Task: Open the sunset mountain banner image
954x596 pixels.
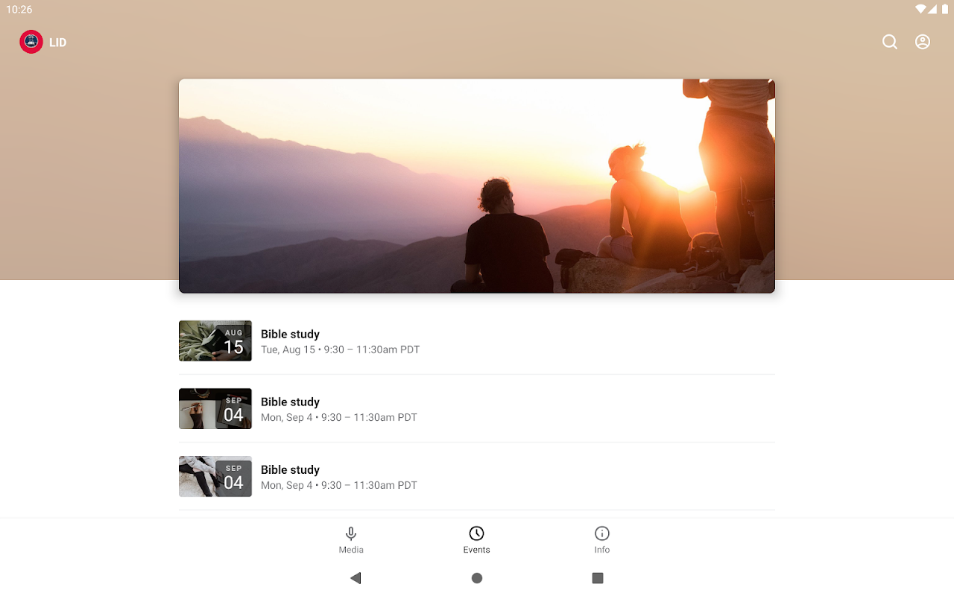Action: [477, 186]
